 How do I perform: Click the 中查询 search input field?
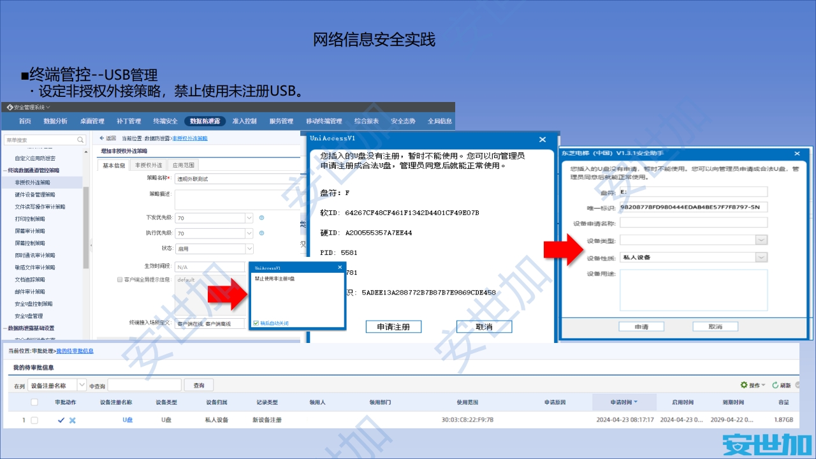[x=144, y=385]
